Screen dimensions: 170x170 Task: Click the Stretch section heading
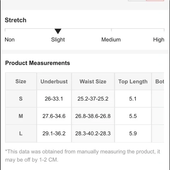[16, 20]
